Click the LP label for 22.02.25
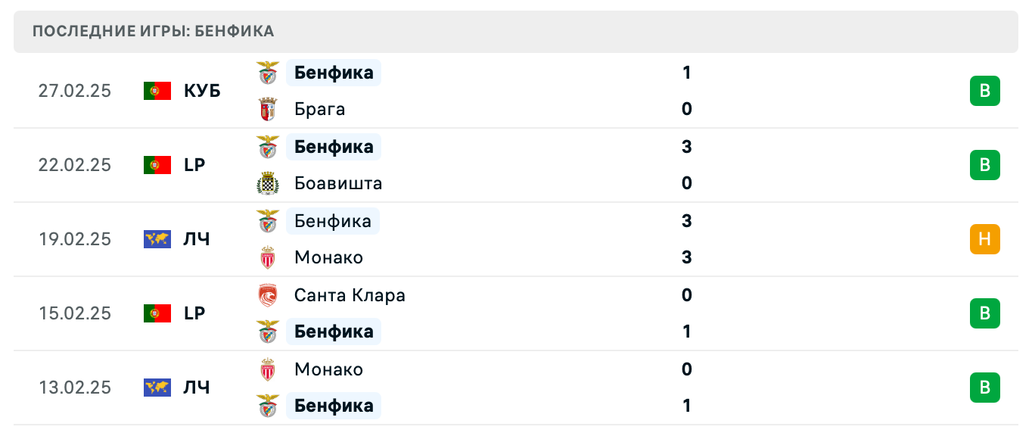Screen dimensions: 1032x436 click(x=194, y=165)
